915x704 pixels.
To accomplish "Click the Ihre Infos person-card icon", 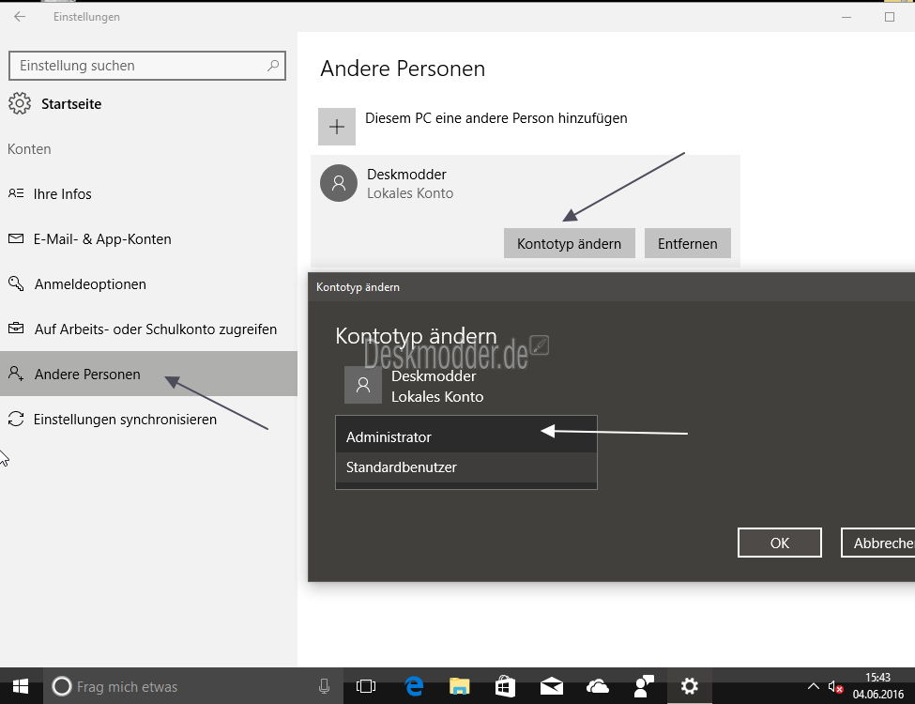I will coord(16,193).
